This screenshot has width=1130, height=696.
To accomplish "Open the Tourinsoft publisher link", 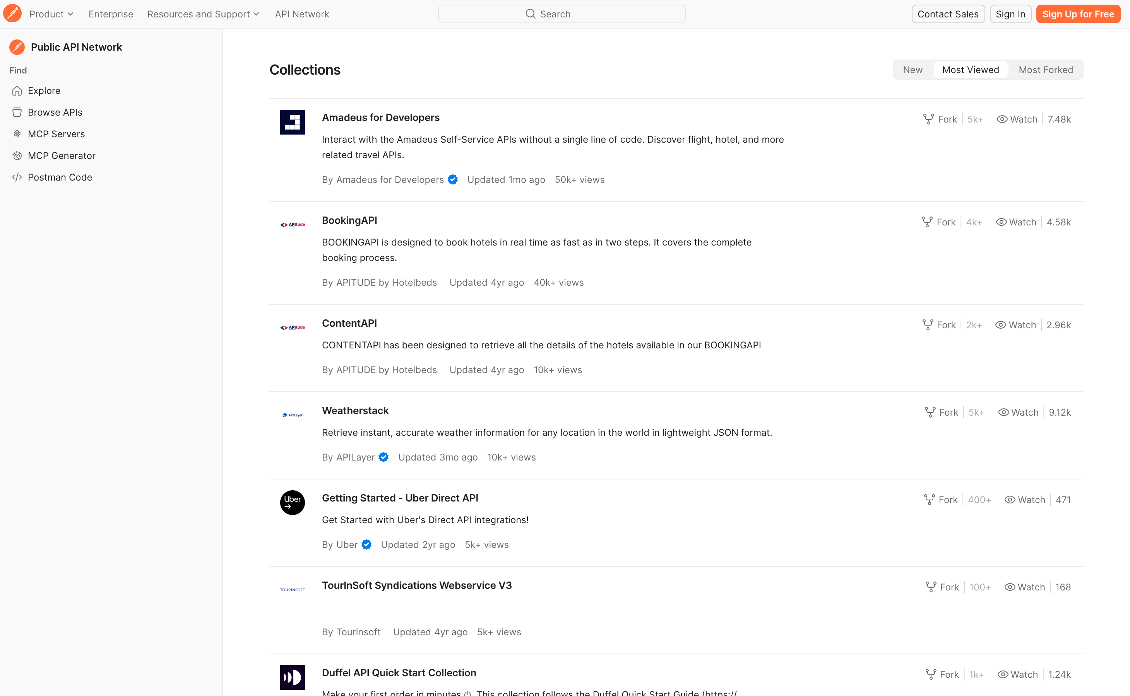I will (x=358, y=632).
